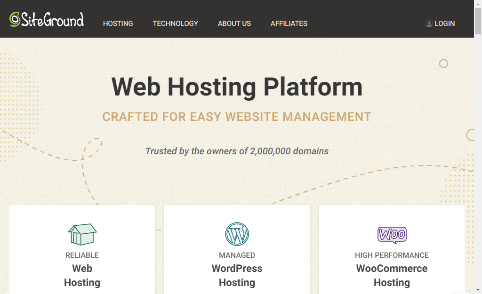Open the About Us menu
The image size is (482, 294).
[x=234, y=24]
